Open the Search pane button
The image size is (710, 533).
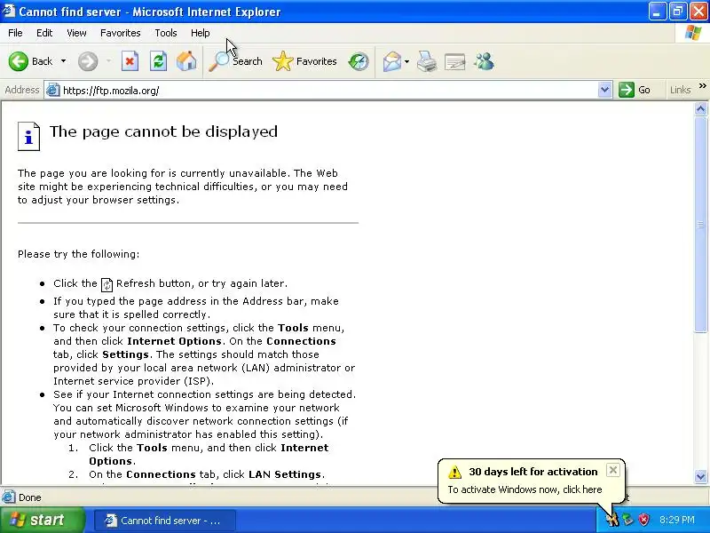click(x=235, y=61)
